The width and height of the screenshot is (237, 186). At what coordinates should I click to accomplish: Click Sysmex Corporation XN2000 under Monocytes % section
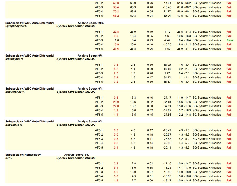[76, 59]
